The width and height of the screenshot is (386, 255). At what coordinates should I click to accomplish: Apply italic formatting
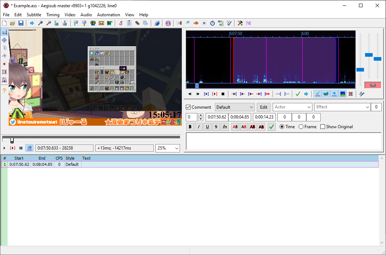(199, 127)
